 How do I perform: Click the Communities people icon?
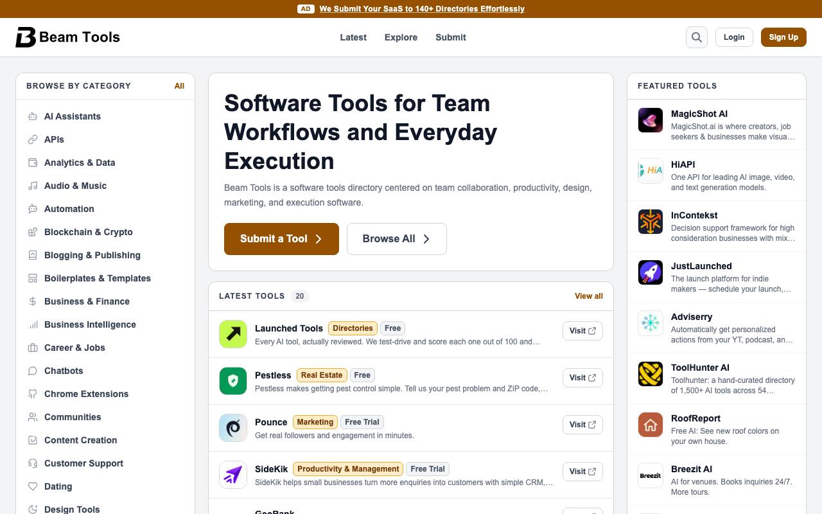pyautogui.click(x=33, y=417)
